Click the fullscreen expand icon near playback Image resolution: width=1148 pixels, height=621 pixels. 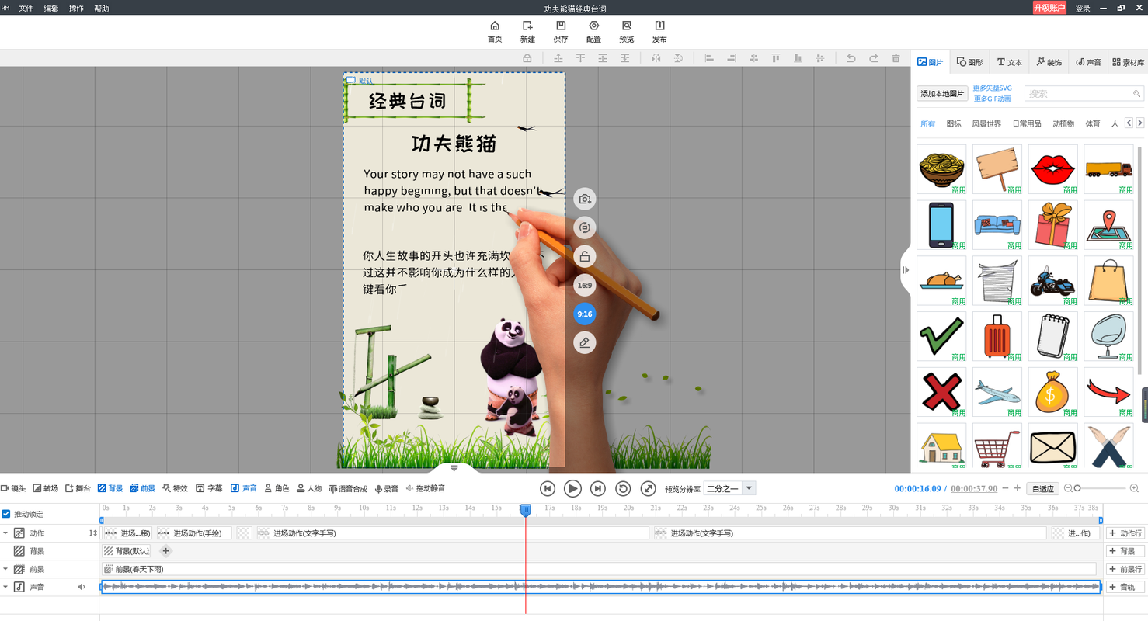(648, 488)
